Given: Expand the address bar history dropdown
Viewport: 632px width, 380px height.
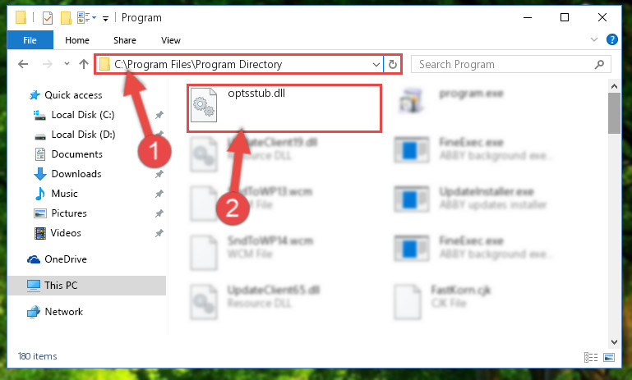Looking at the screenshot, I should point(376,64).
